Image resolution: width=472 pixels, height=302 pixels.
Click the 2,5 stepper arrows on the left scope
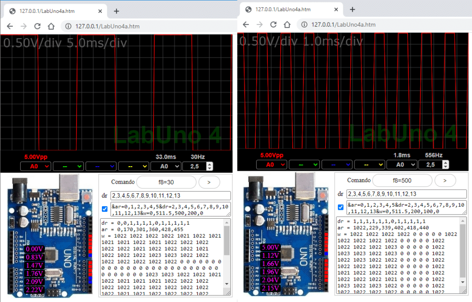tap(210, 166)
